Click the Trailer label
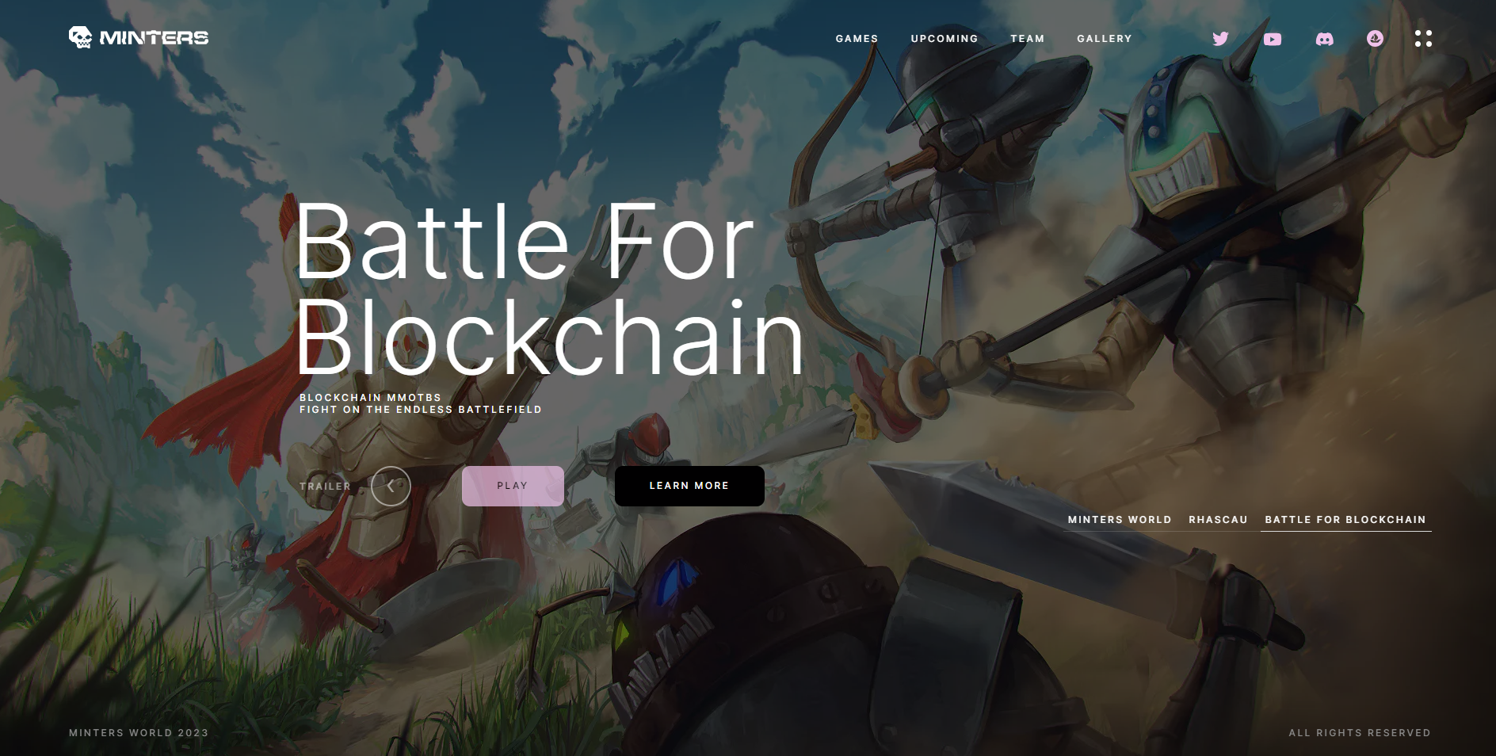 tap(325, 487)
